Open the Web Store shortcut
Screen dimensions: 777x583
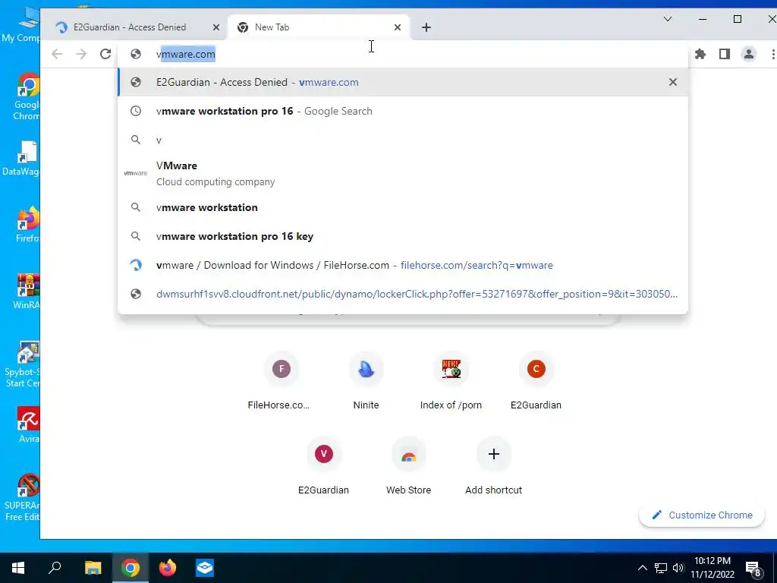(409, 466)
